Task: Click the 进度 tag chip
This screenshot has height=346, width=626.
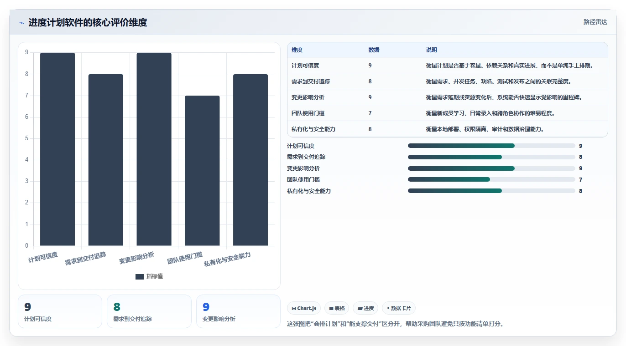Action: coord(365,308)
